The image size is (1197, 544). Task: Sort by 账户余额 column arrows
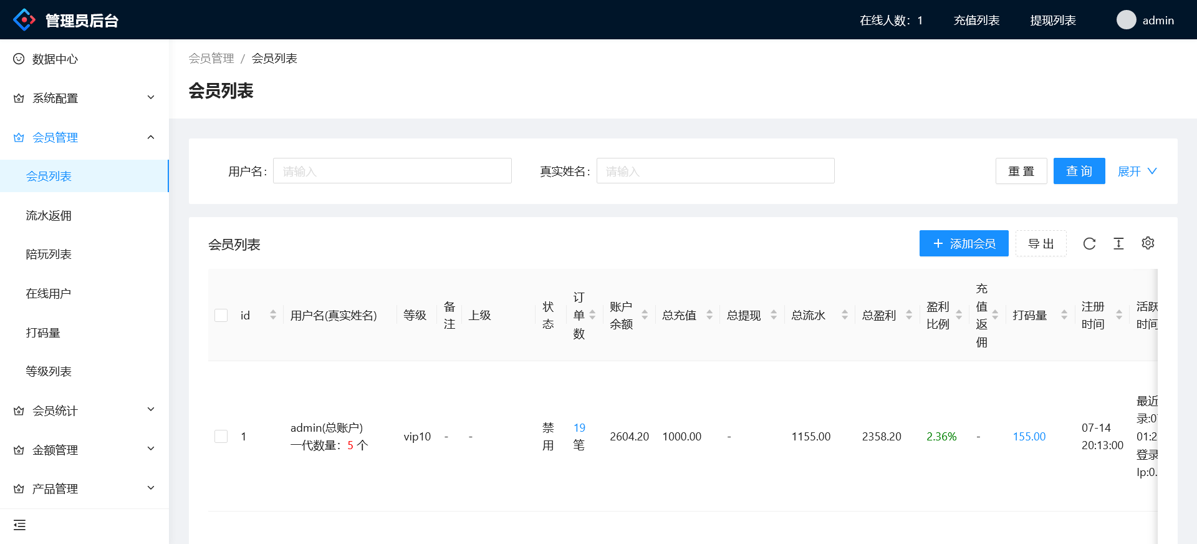pos(645,315)
